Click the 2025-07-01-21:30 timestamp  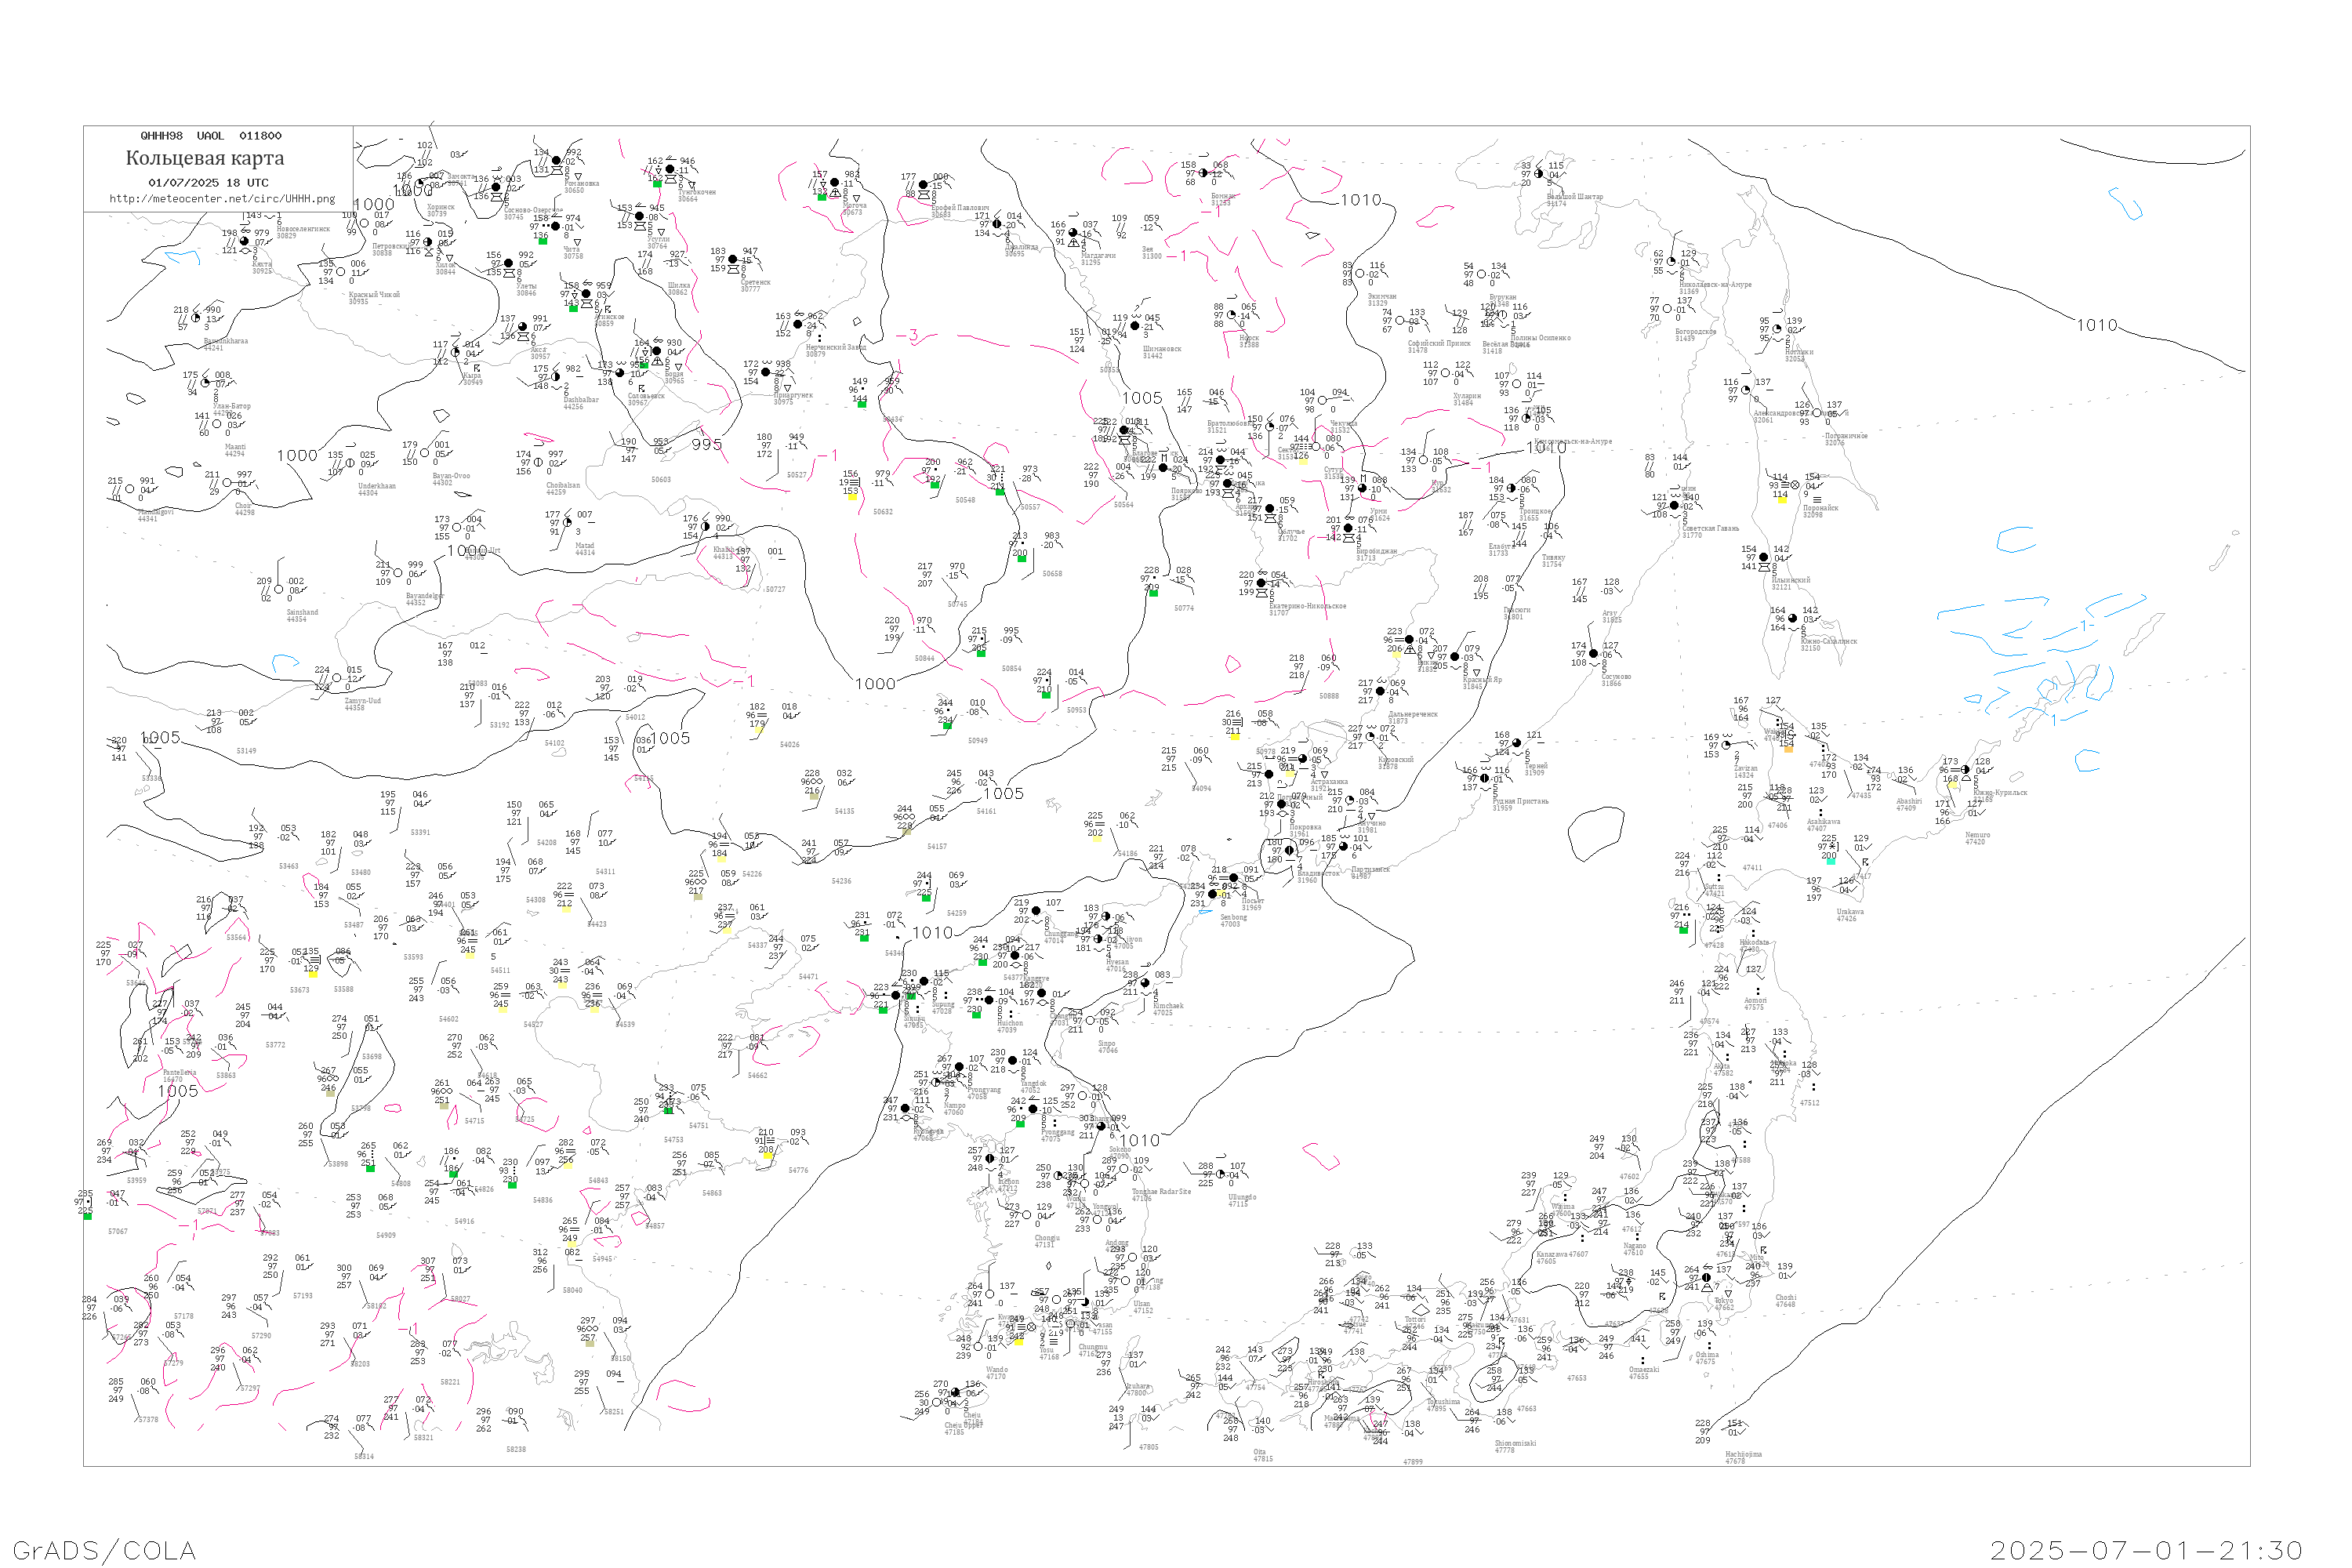coord(2146,1550)
